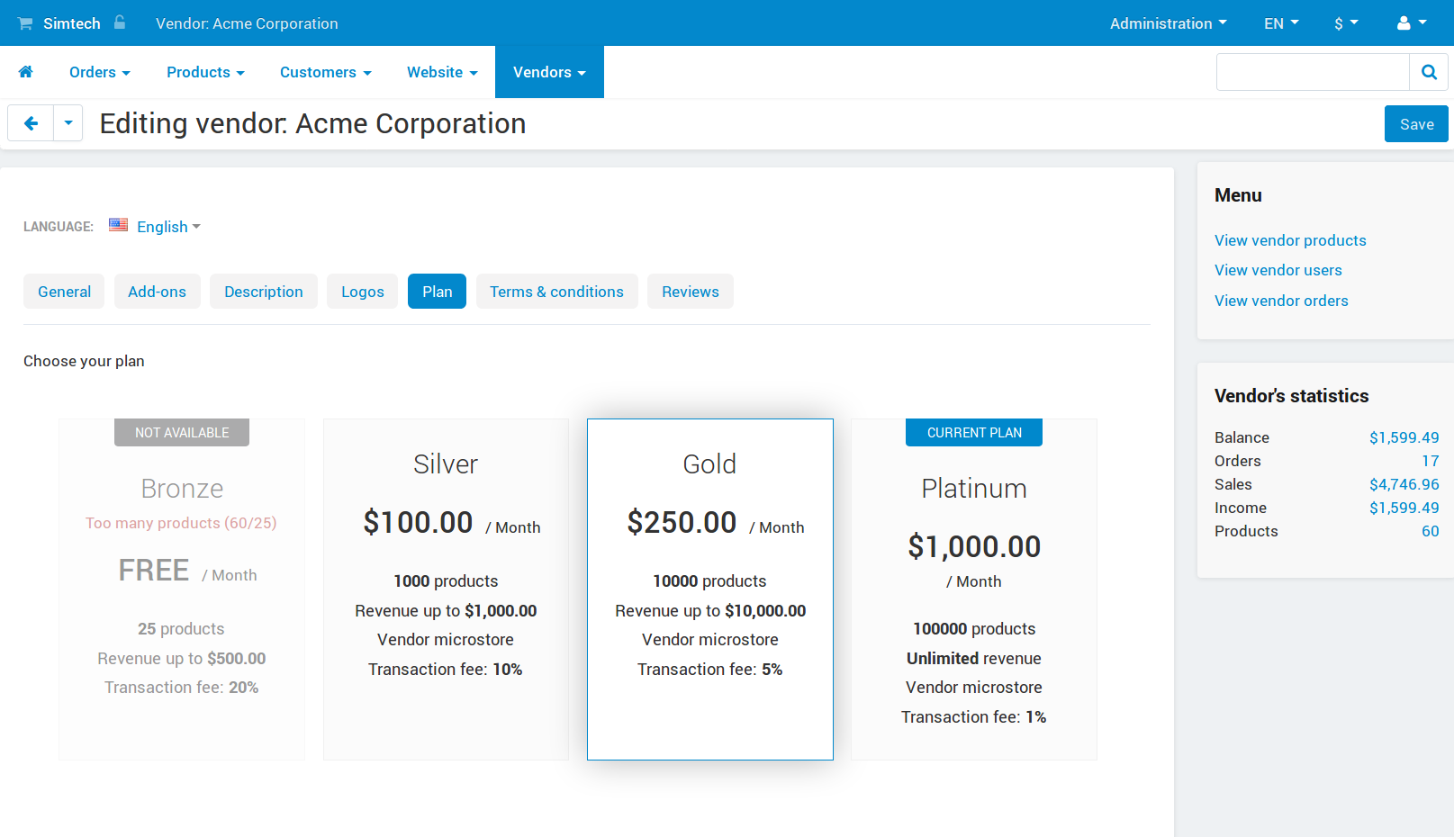1454x837 pixels.
Task: Click the back arrow button
Action: (31, 123)
